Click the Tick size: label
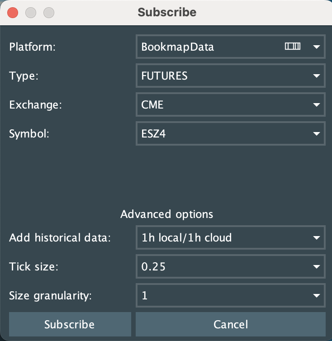Viewport: 332px width, 341px height. pos(34,266)
